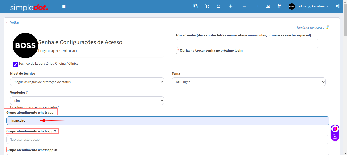347x155 pixels.
Task: Open the Tema dropdown
Action: [248, 82]
